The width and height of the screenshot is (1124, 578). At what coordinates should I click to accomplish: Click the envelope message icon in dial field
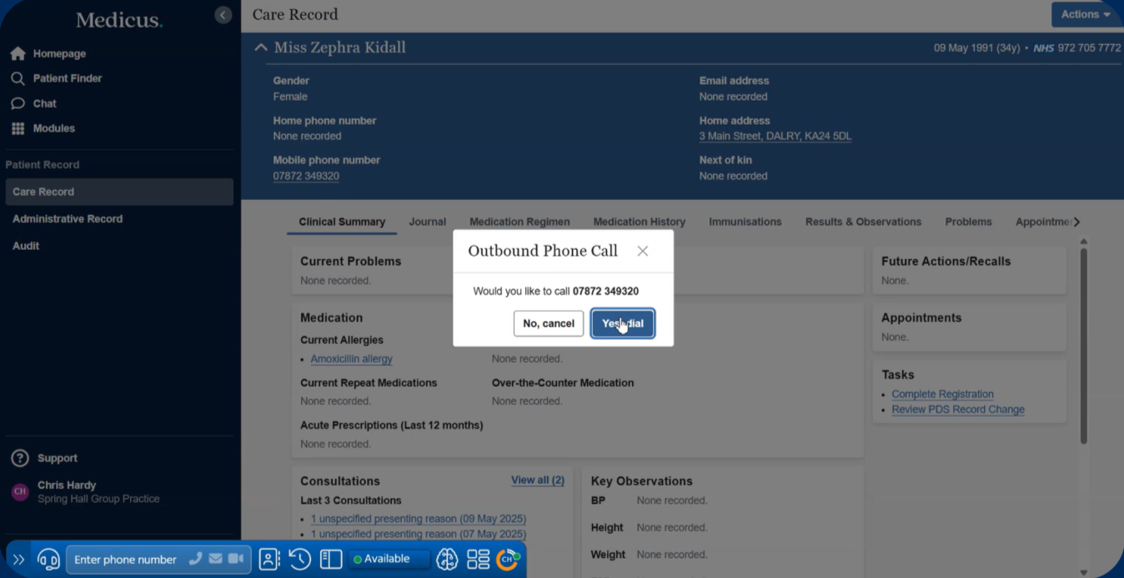pos(215,559)
